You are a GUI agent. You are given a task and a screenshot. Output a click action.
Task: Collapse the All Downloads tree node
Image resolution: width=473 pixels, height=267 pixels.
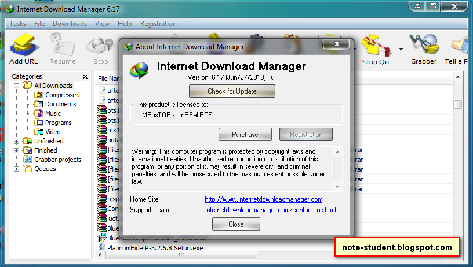click(17, 86)
